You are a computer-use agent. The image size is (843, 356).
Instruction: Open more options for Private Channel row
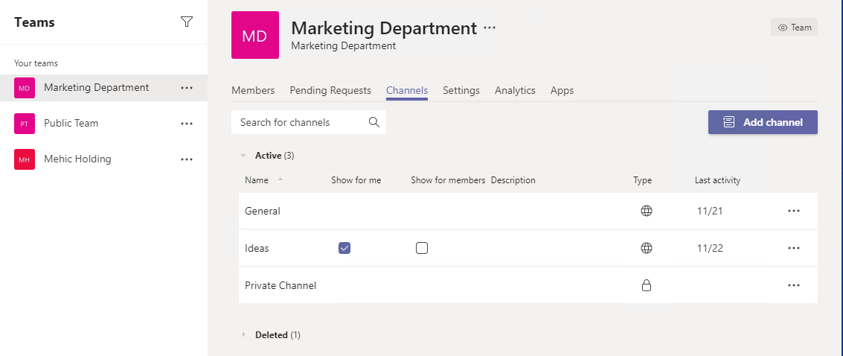click(x=794, y=285)
